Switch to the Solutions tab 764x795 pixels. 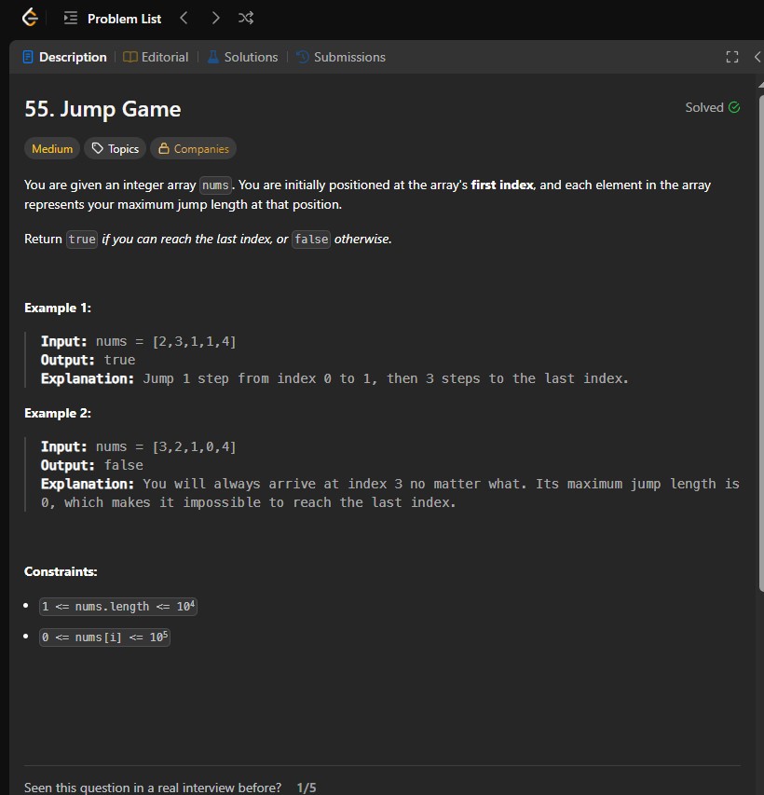coord(242,58)
